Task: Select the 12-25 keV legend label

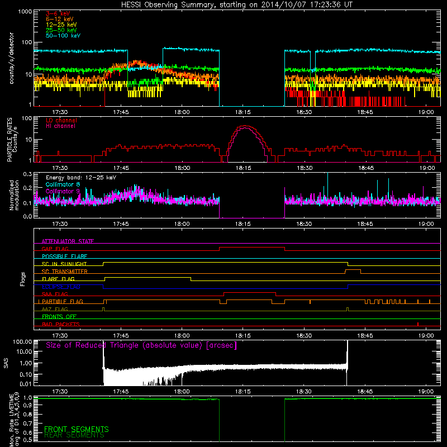Action: point(61,25)
